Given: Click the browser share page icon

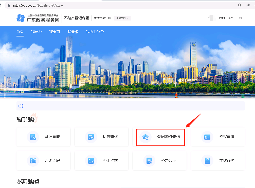Looking at the screenshot, I should (248, 5).
